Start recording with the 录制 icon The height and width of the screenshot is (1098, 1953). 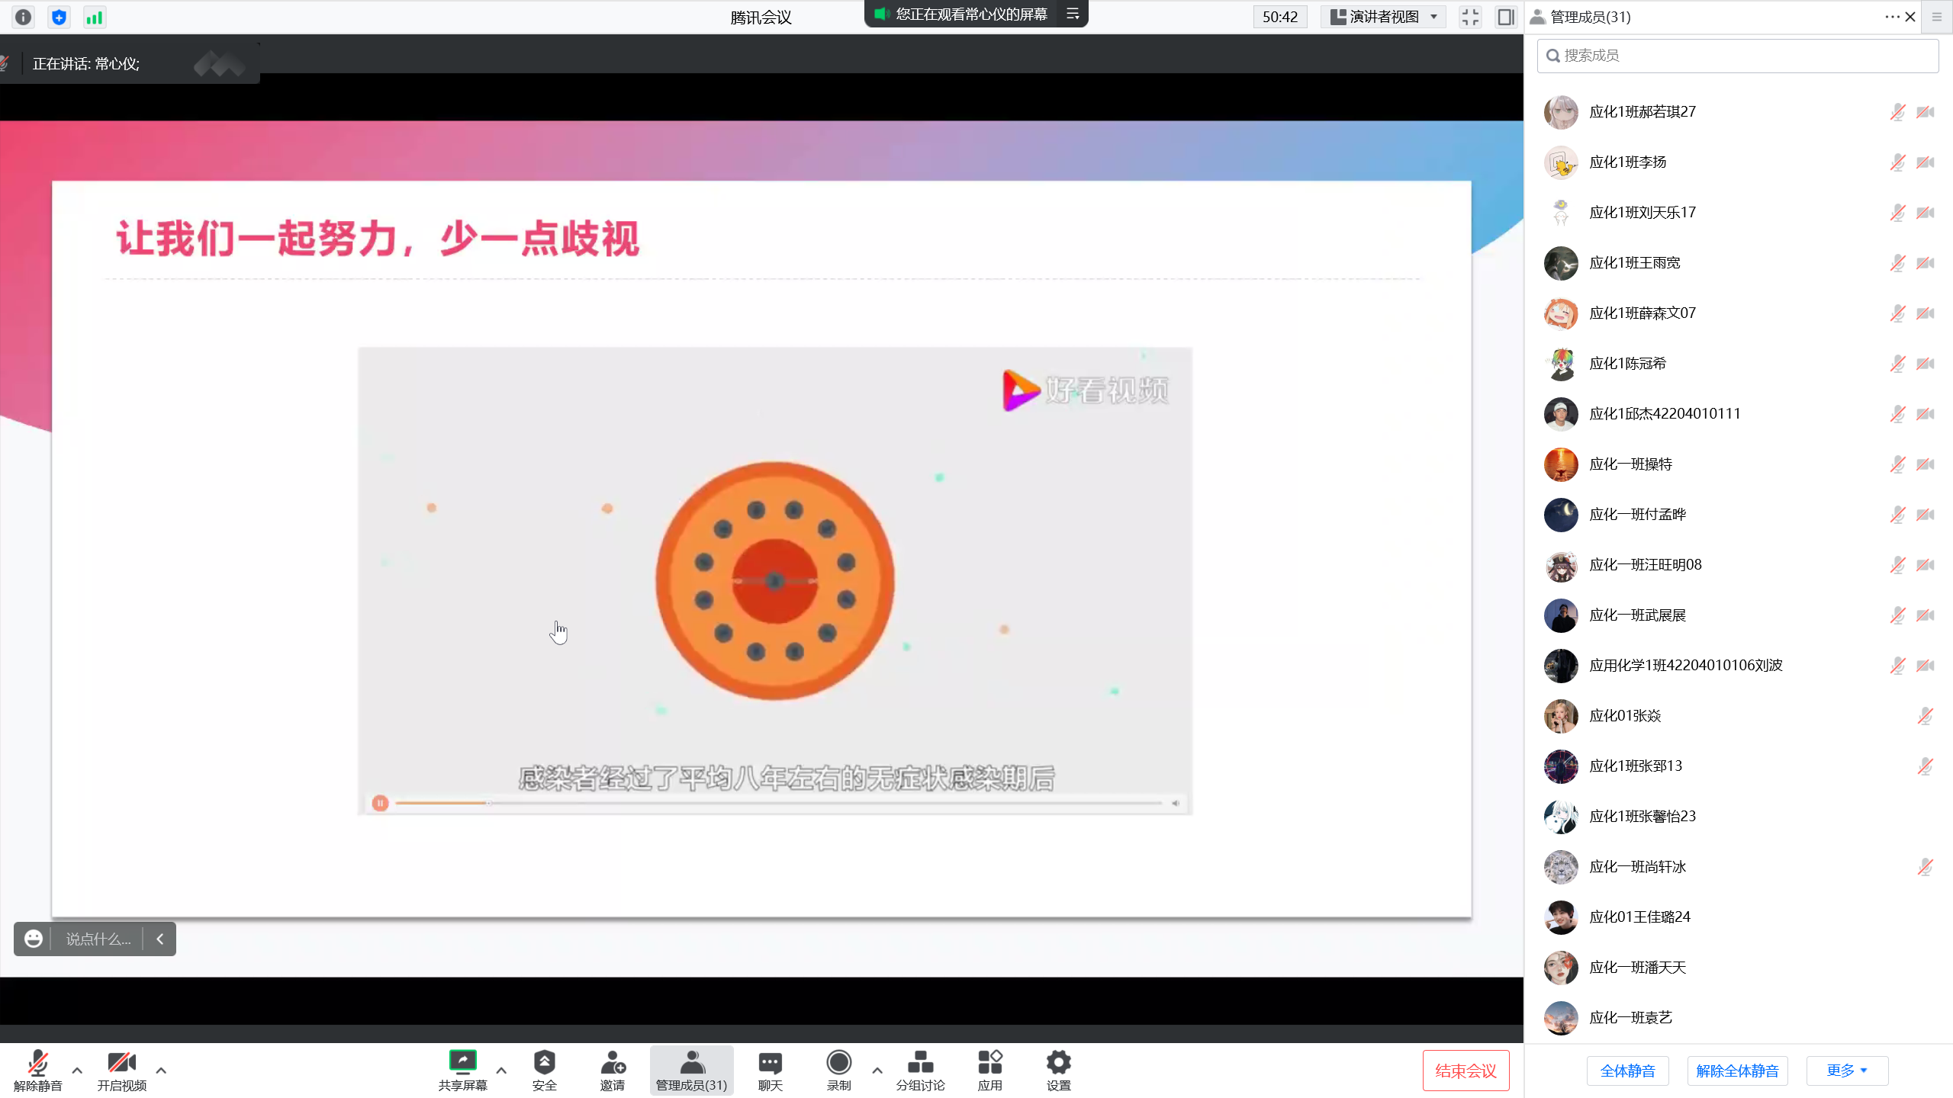tap(838, 1062)
